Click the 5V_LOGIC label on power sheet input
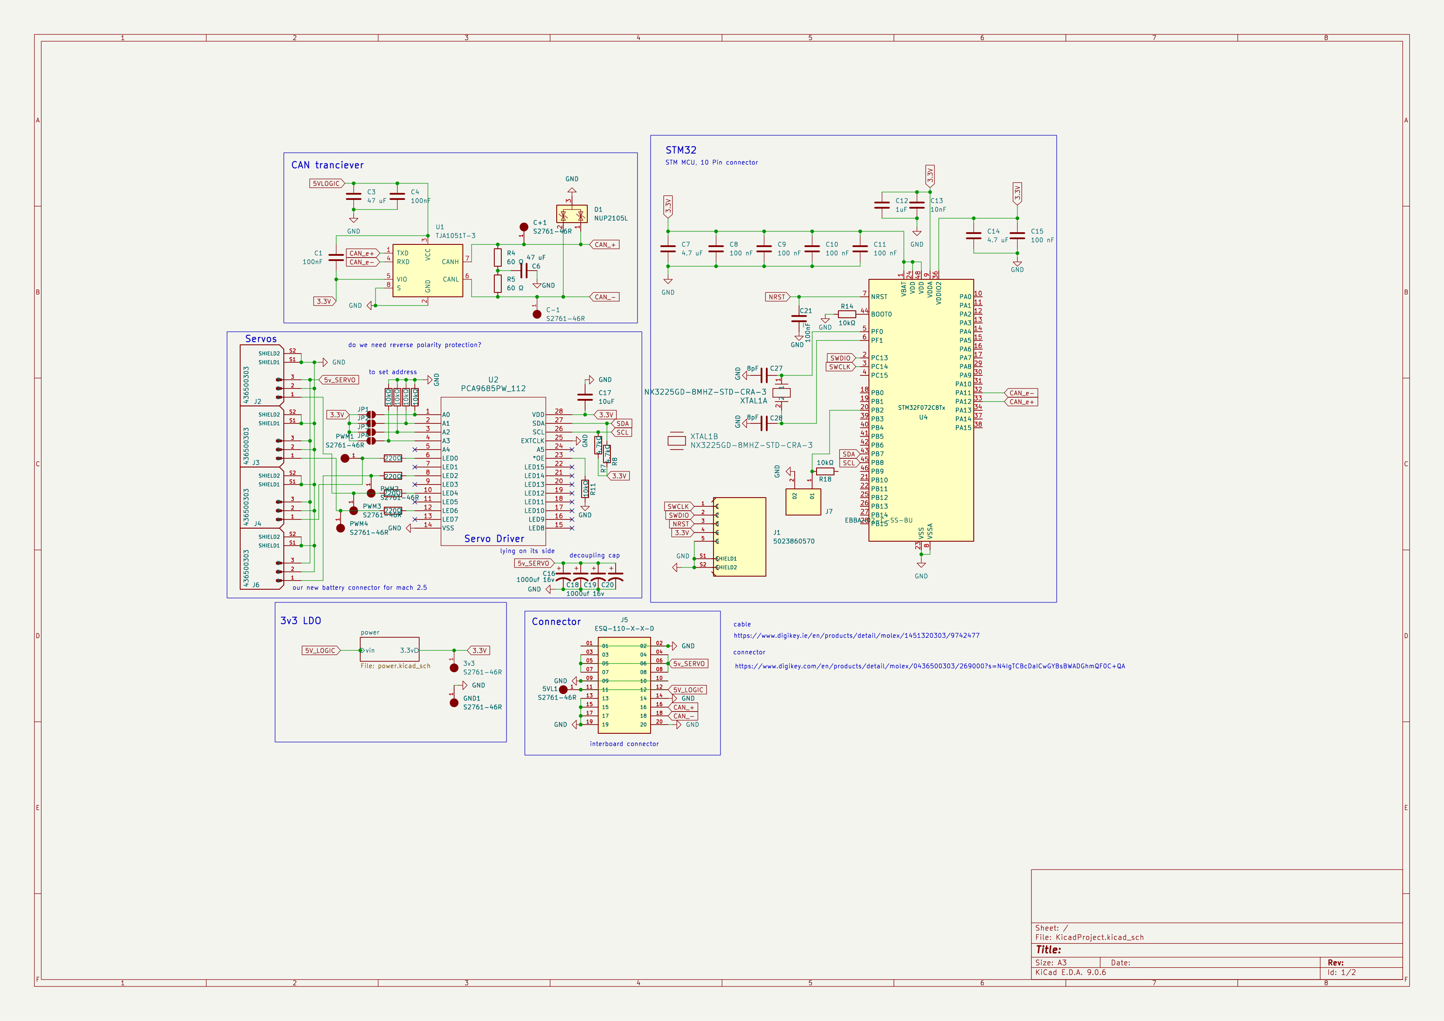 click(x=321, y=651)
